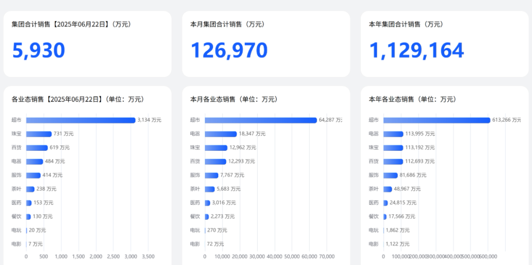Click the monthly group total value 126,970

229,51
